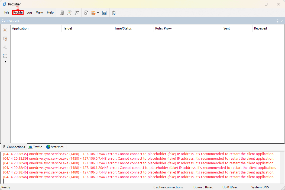
Task: Click the Up 0 B/sec status
Action: click(230, 187)
